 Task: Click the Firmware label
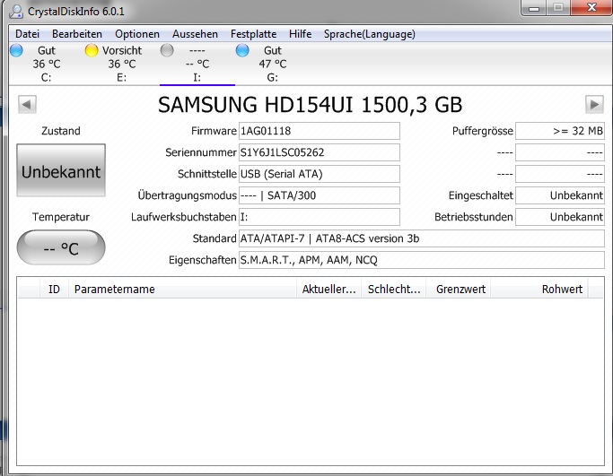click(x=214, y=131)
